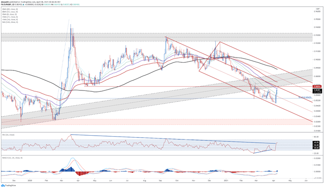Select the top EMA indicator legend entry
The image size is (324, 188).
click(x=10, y=10)
